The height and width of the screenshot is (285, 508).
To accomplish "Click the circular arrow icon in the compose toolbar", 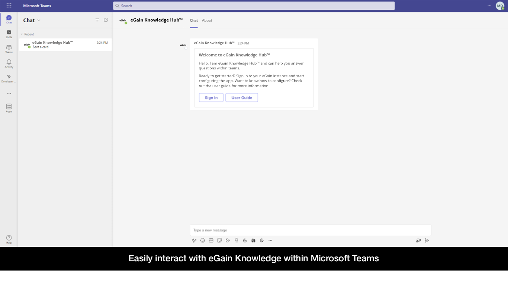I will (245, 240).
